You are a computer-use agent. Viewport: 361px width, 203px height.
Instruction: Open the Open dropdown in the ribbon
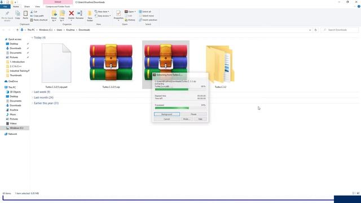coord(130,12)
